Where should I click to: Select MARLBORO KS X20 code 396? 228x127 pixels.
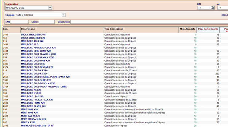pos(115,93)
